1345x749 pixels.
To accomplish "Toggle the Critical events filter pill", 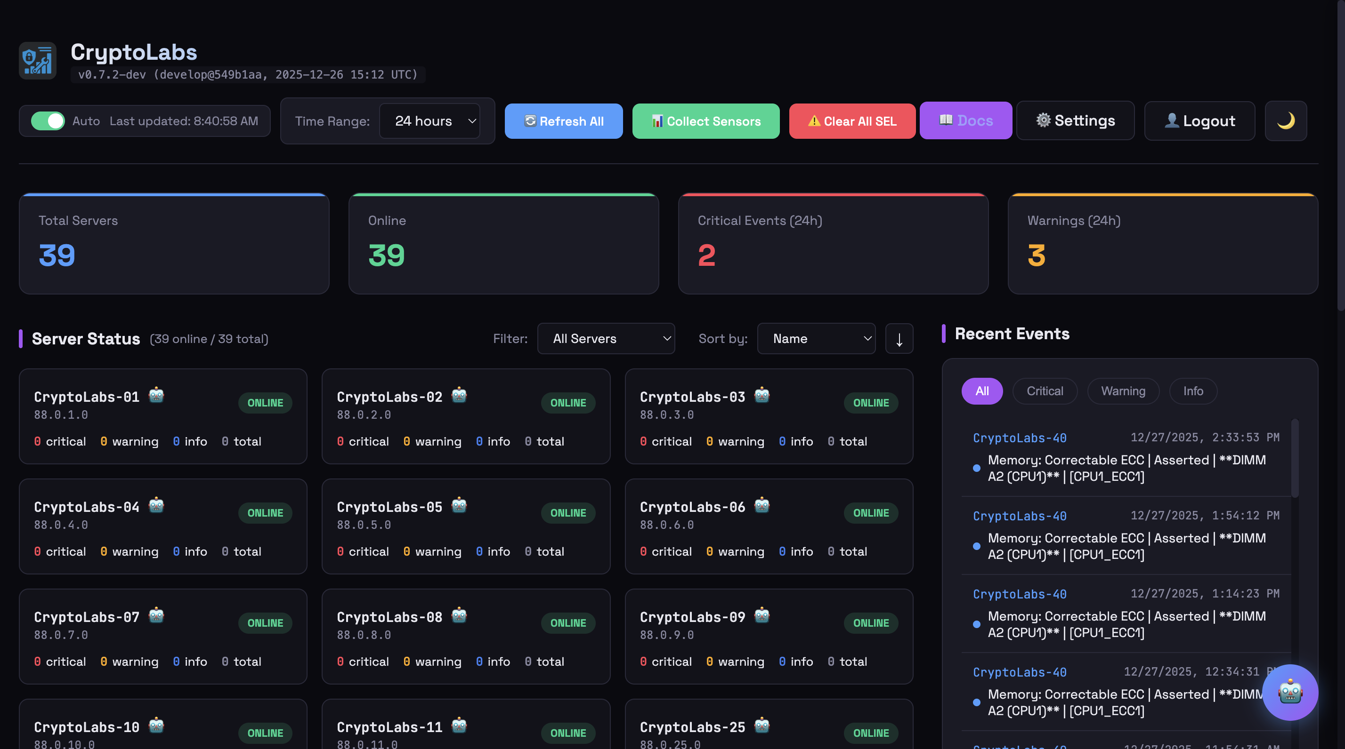I will [1044, 390].
